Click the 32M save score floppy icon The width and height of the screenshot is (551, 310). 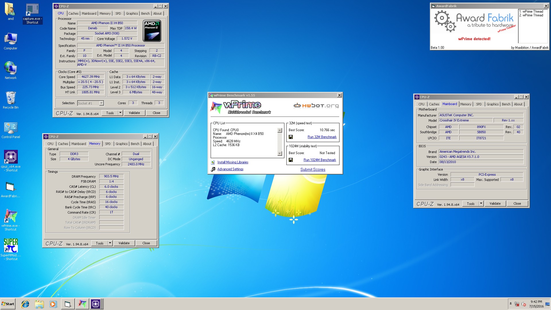click(291, 137)
